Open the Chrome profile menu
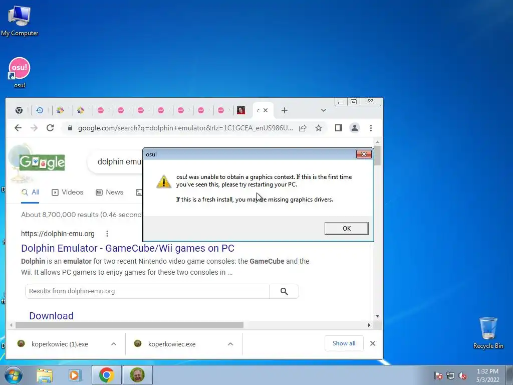 point(355,128)
